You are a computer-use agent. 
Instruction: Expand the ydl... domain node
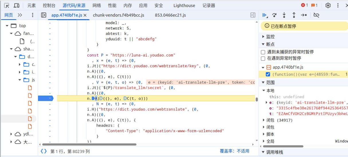click(11, 134)
